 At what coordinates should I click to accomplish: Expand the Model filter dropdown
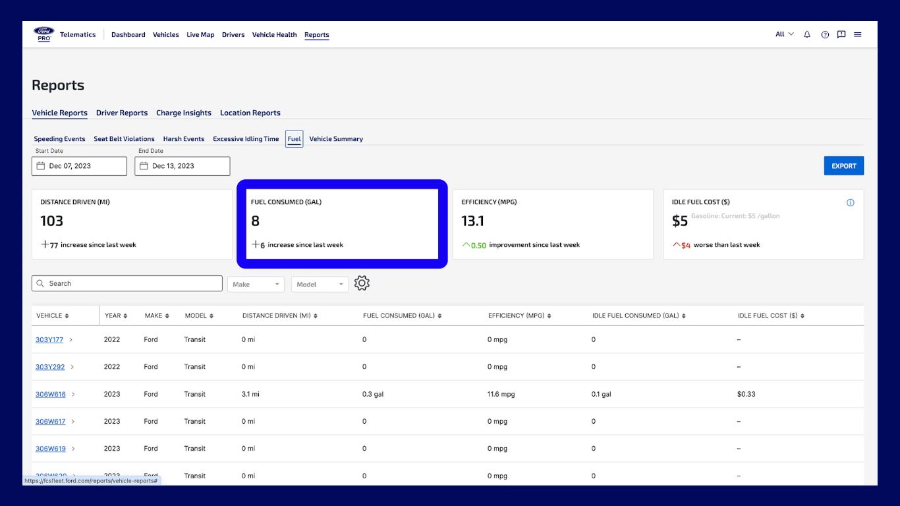pyautogui.click(x=320, y=285)
